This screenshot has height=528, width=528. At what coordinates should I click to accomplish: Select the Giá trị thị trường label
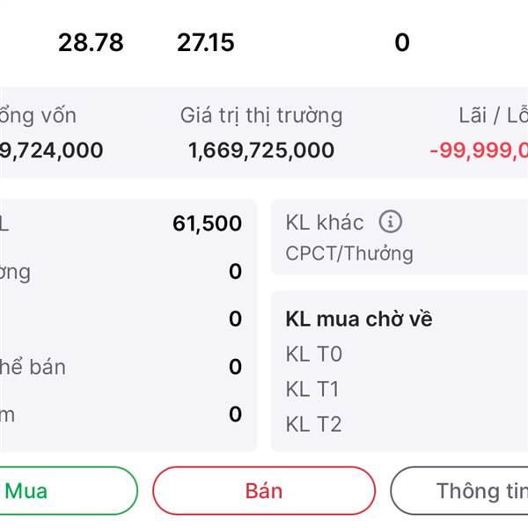point(261,115)
